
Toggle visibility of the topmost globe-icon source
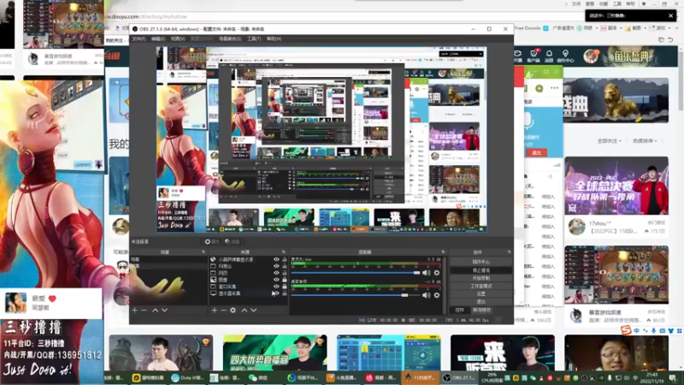pyautogui.click(x=276, y=259)
